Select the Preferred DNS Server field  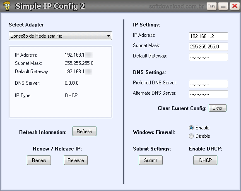point(208,84)
